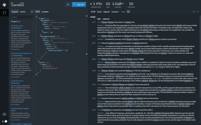This screenshot has height=125, width=201.
Task: Click title 'Final States in Photon-Photon and Photon-Proton'
Action: pos(125,84)
